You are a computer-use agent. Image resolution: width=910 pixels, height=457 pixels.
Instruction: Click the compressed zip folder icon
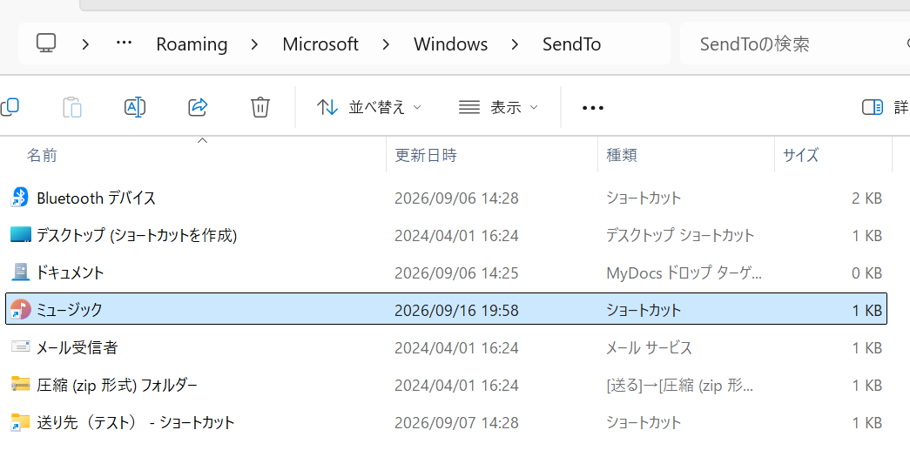click(x=20, y=384)
